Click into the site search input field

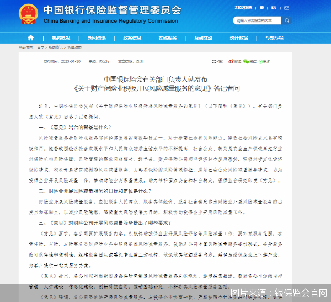click(x=257, y=20)
